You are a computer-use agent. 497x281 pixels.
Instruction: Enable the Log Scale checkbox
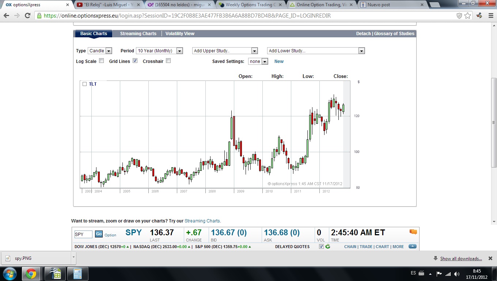tap(102, 61)
